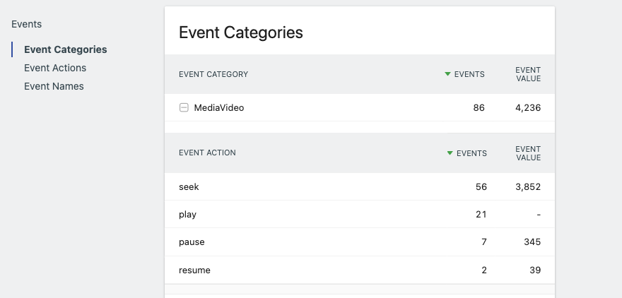Click sort arrow beside Events in category header

click(447, 74)
